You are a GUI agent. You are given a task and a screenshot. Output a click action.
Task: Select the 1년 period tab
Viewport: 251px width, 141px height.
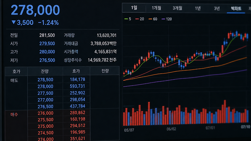(x=198, y=8)
